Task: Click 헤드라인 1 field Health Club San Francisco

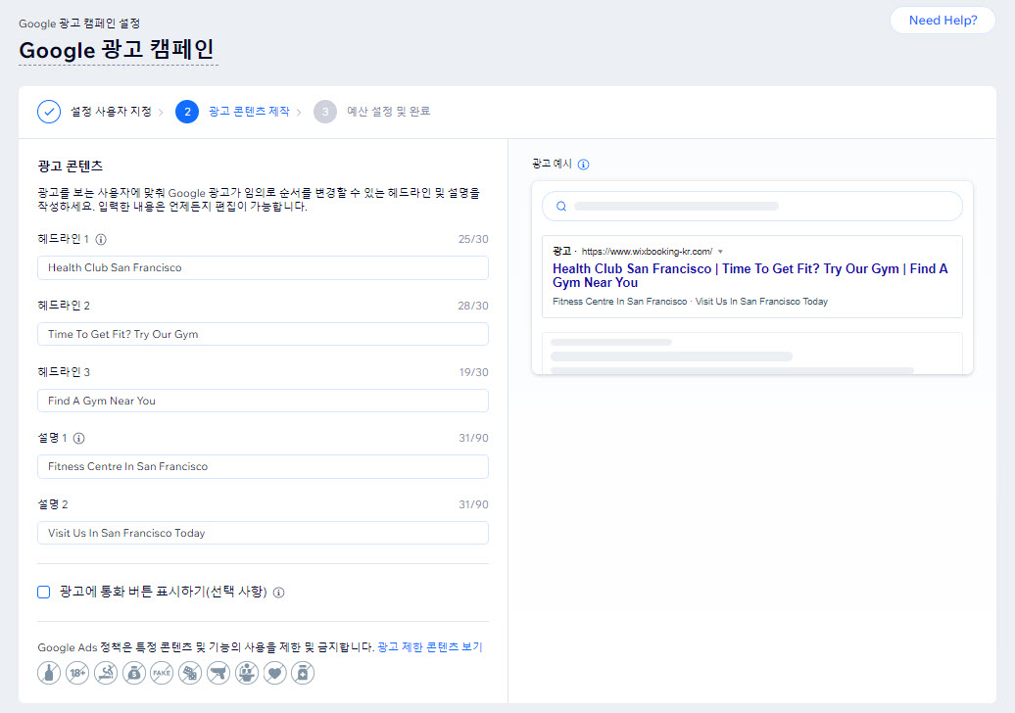Action: coord(263,267)
